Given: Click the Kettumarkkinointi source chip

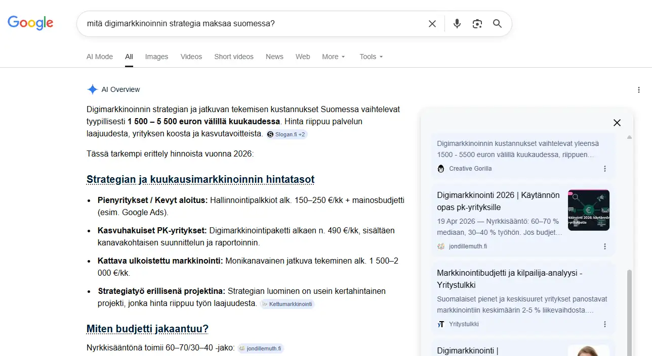Looking at the screenshot, I should (x=288, y=304).
